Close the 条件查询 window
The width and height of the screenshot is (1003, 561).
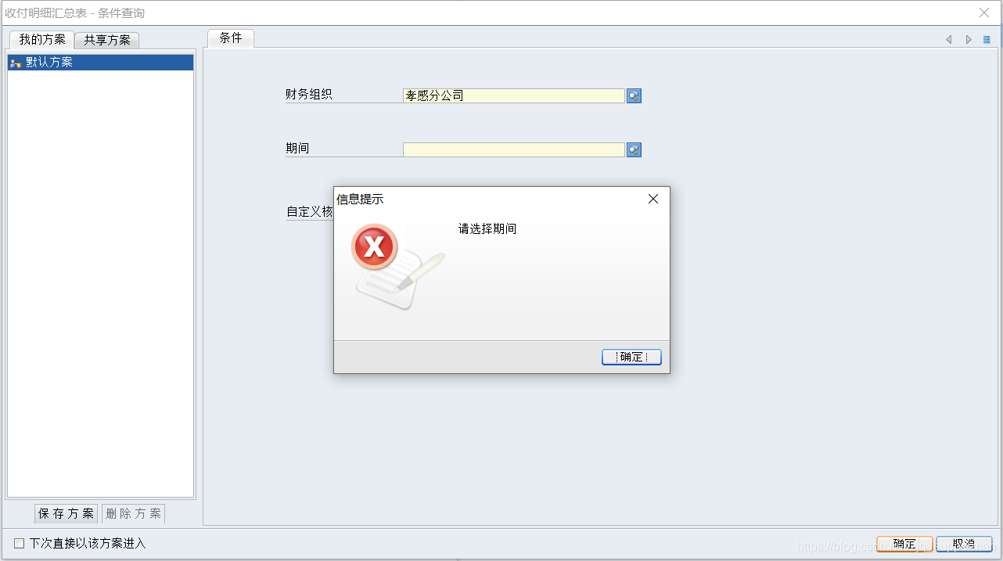pos(984,12)
